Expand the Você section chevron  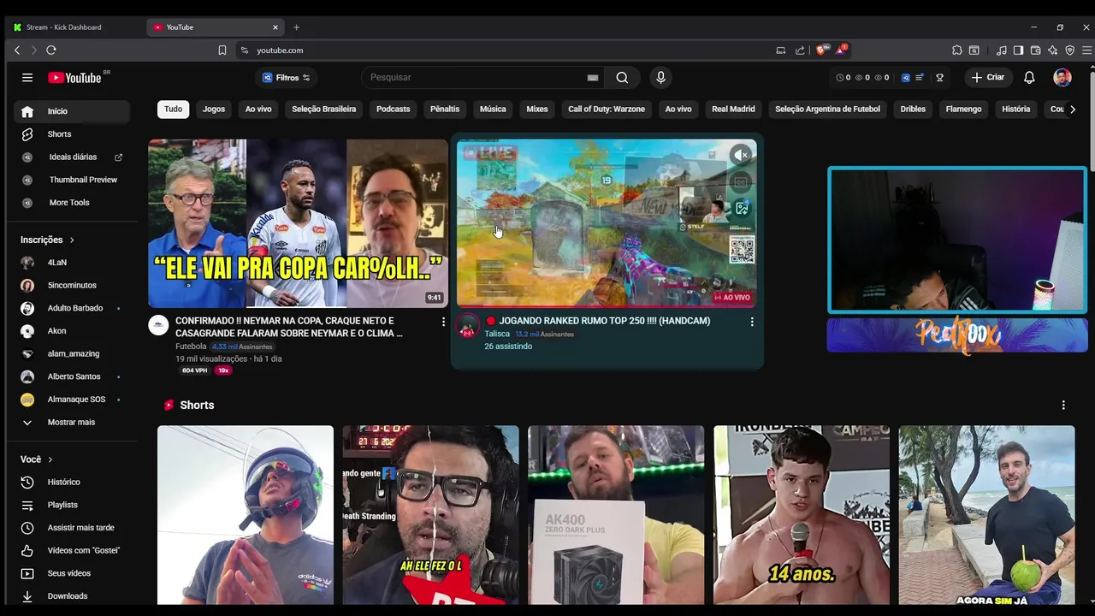coord(50,459)
